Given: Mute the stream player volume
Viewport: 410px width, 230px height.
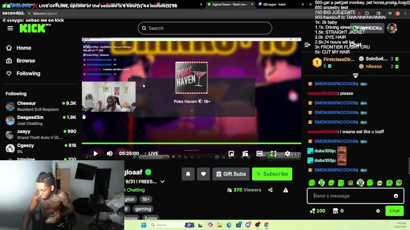Looking at the screenshot, I should 110,154.
